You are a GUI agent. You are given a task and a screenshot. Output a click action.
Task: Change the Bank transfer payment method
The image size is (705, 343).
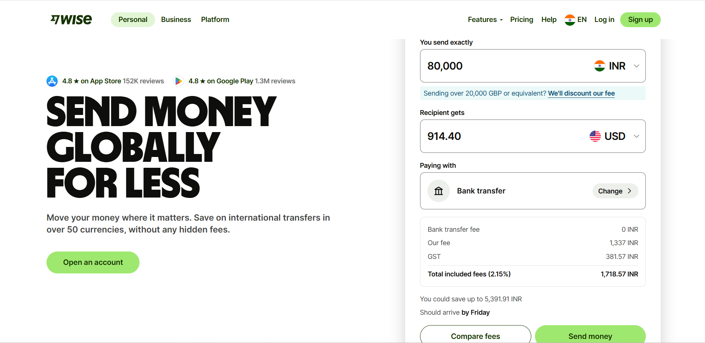click(x=615, y=191)
